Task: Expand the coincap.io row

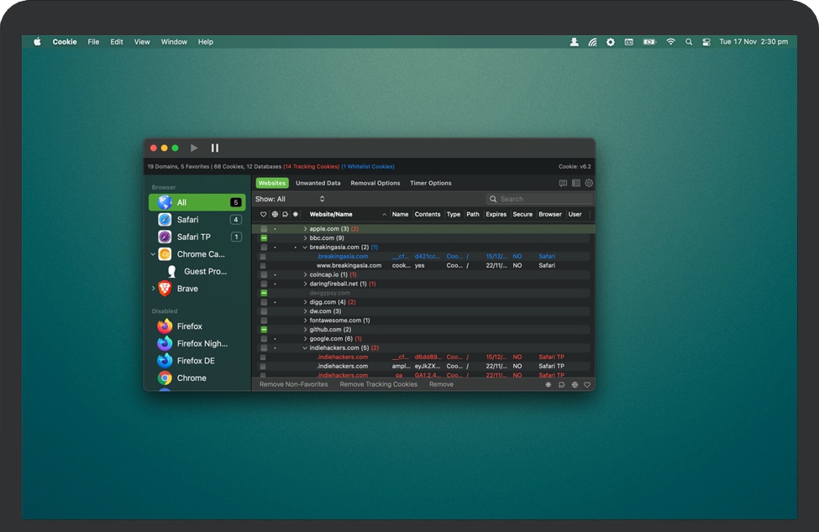Action: pos(305,275)
